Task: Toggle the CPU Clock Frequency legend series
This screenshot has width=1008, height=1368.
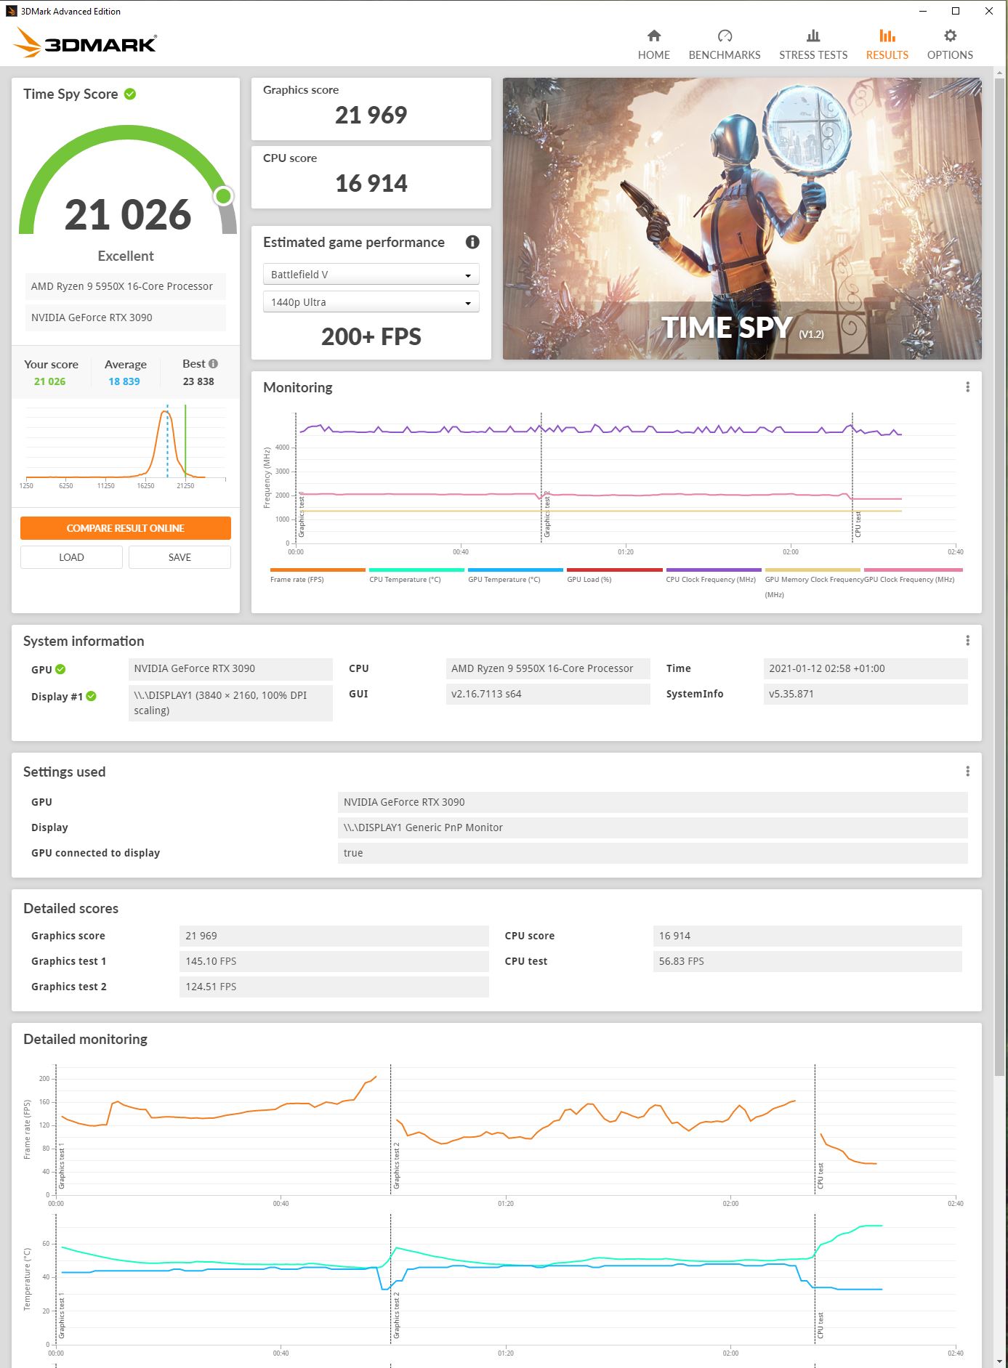Action: (x=713, y=575)
